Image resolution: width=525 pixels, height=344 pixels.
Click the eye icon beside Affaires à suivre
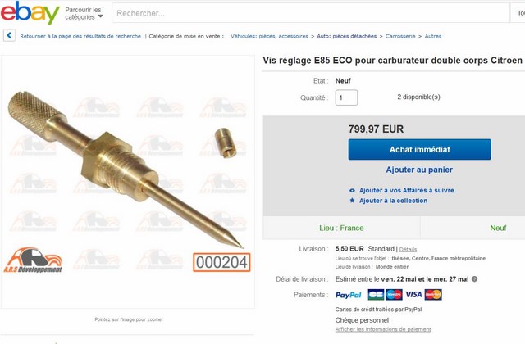point(352,191)
